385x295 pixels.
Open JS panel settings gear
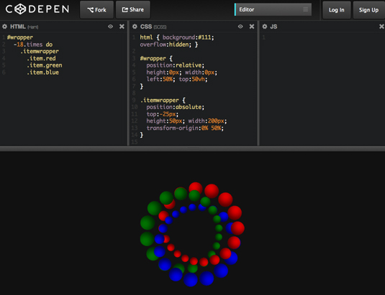[264, 27]
